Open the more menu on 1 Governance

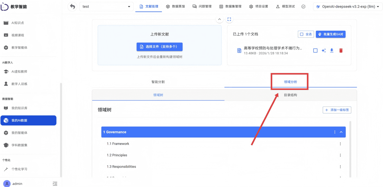click(x=335, y=132)
